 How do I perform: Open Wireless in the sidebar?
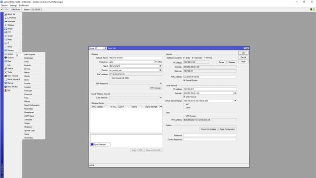[x=11, y=25]
